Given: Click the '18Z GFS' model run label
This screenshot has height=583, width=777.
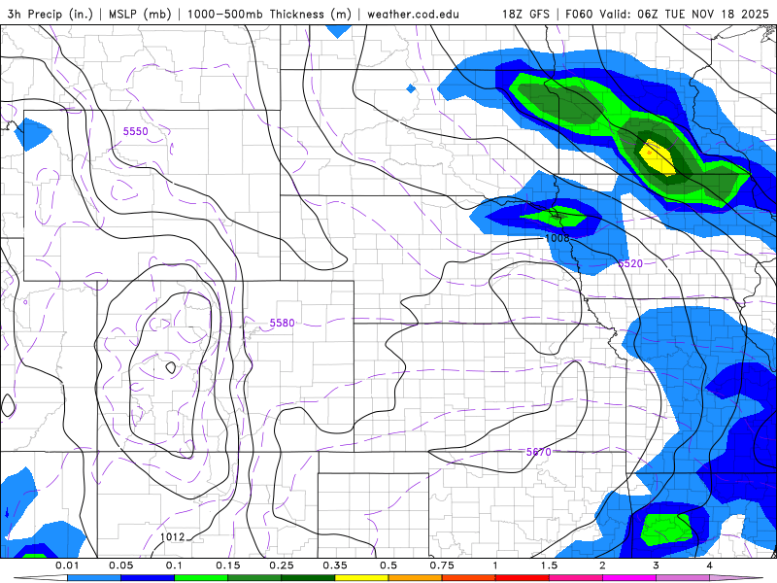Looking at the screenshot, I should (x=525, y=14).
